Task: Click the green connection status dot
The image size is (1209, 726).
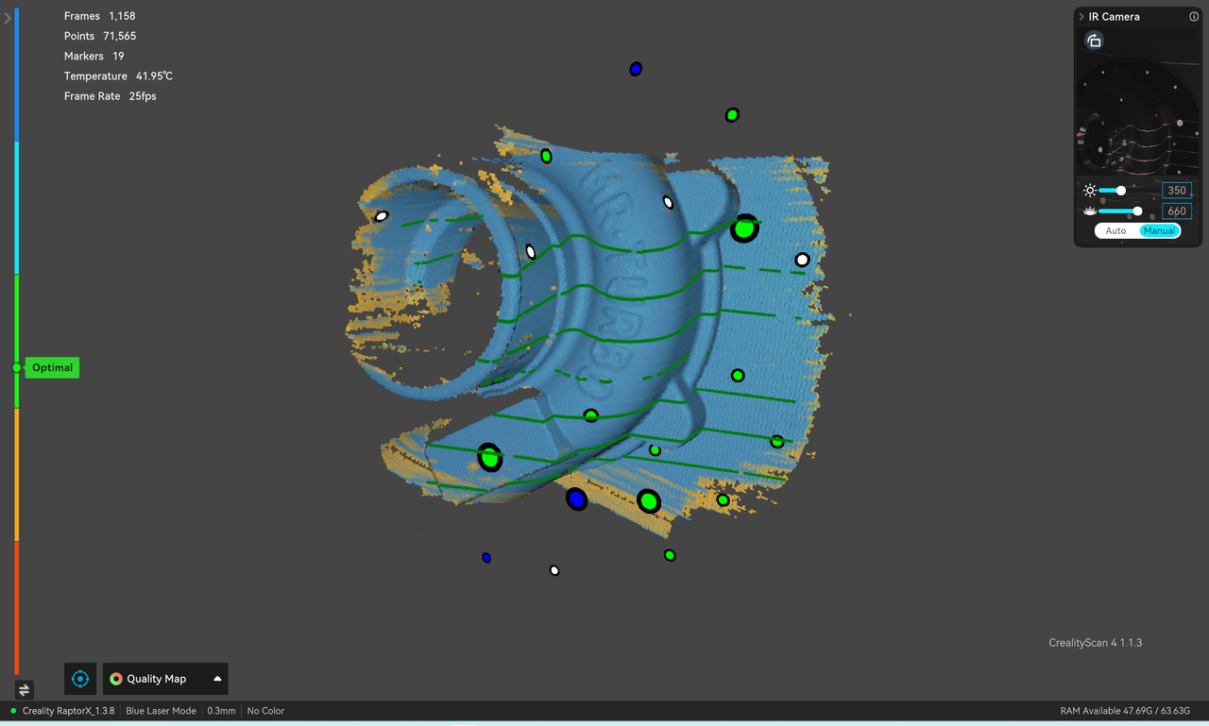Action: click(x=13, y=711)
